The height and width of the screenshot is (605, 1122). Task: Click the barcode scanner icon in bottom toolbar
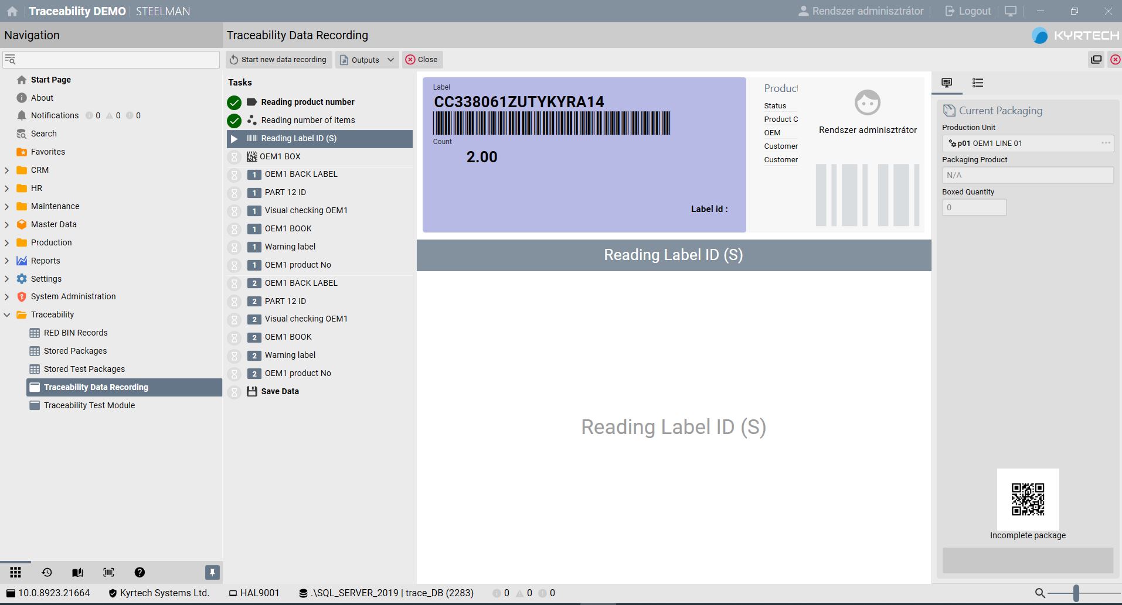108,572
